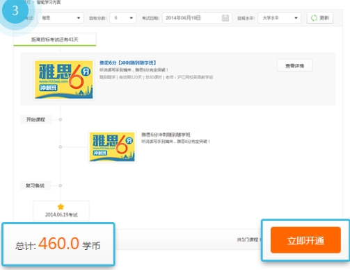Open the calendar picker icon
350x270 pixels.
(x=225, y=18)
